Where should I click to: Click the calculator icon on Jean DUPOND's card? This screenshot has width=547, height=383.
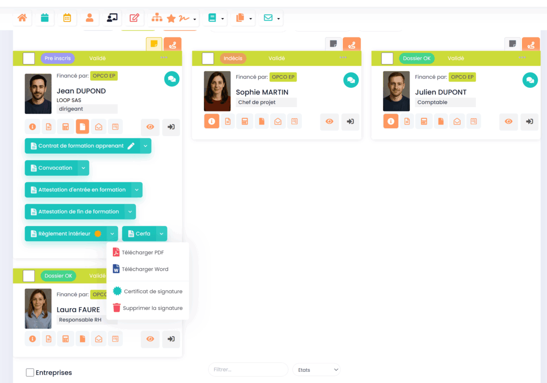click(x=65, y=127)
